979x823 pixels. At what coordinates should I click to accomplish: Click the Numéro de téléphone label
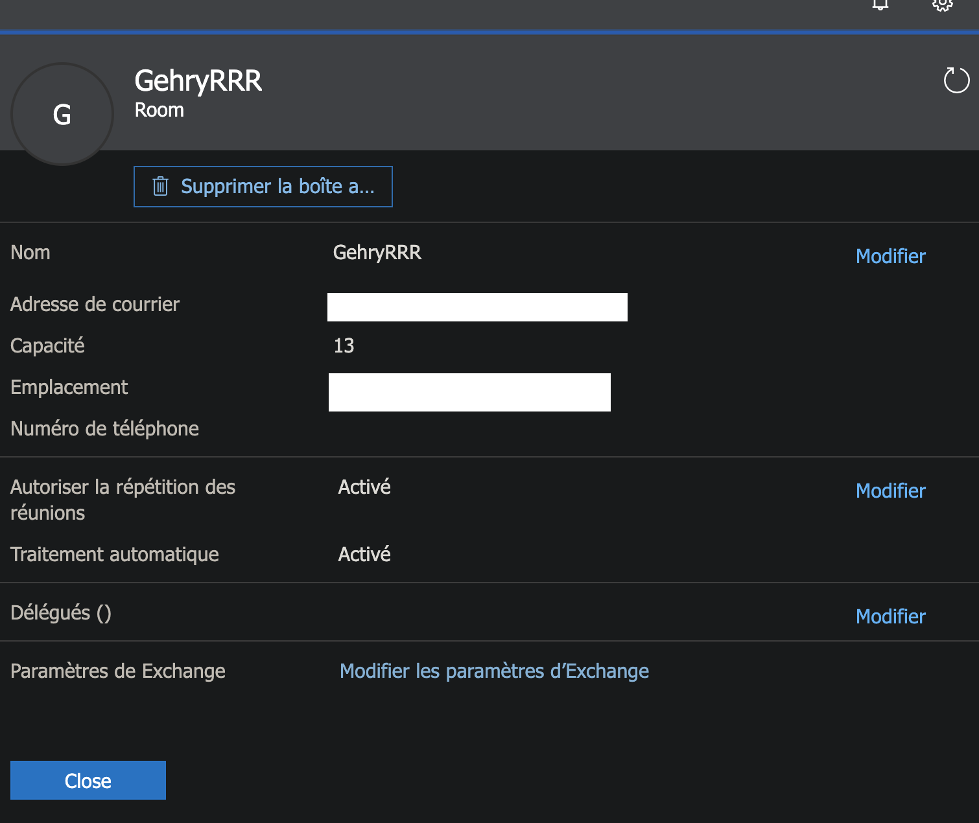(105, 428)
